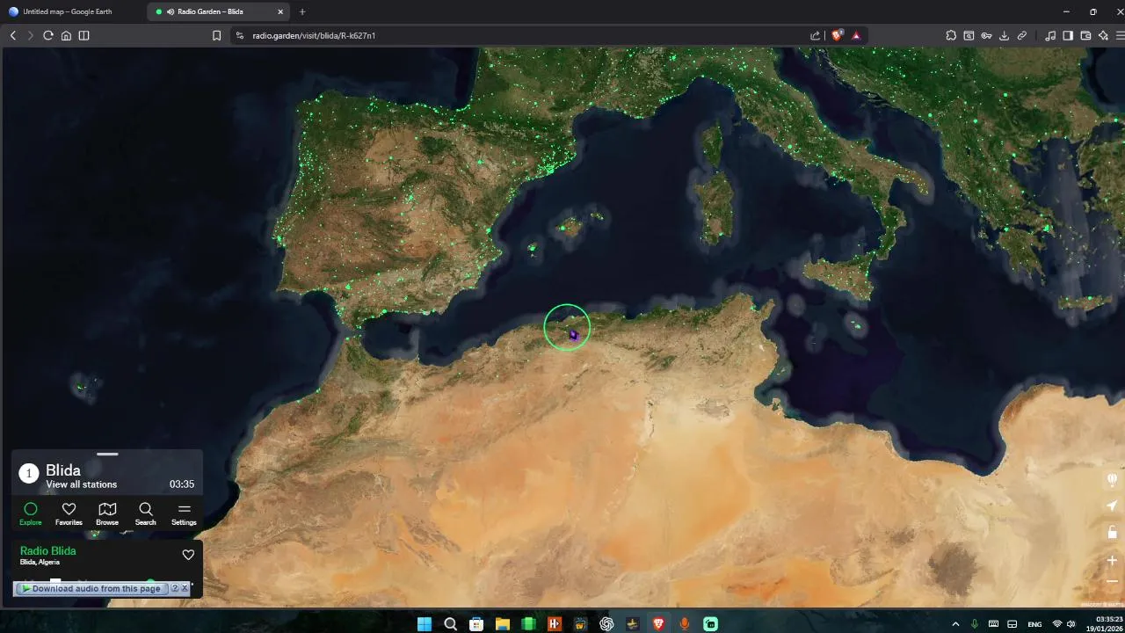Viewport: 1125px width, 633px height.
Task: Open the passwords key icon
Action: 986,35
